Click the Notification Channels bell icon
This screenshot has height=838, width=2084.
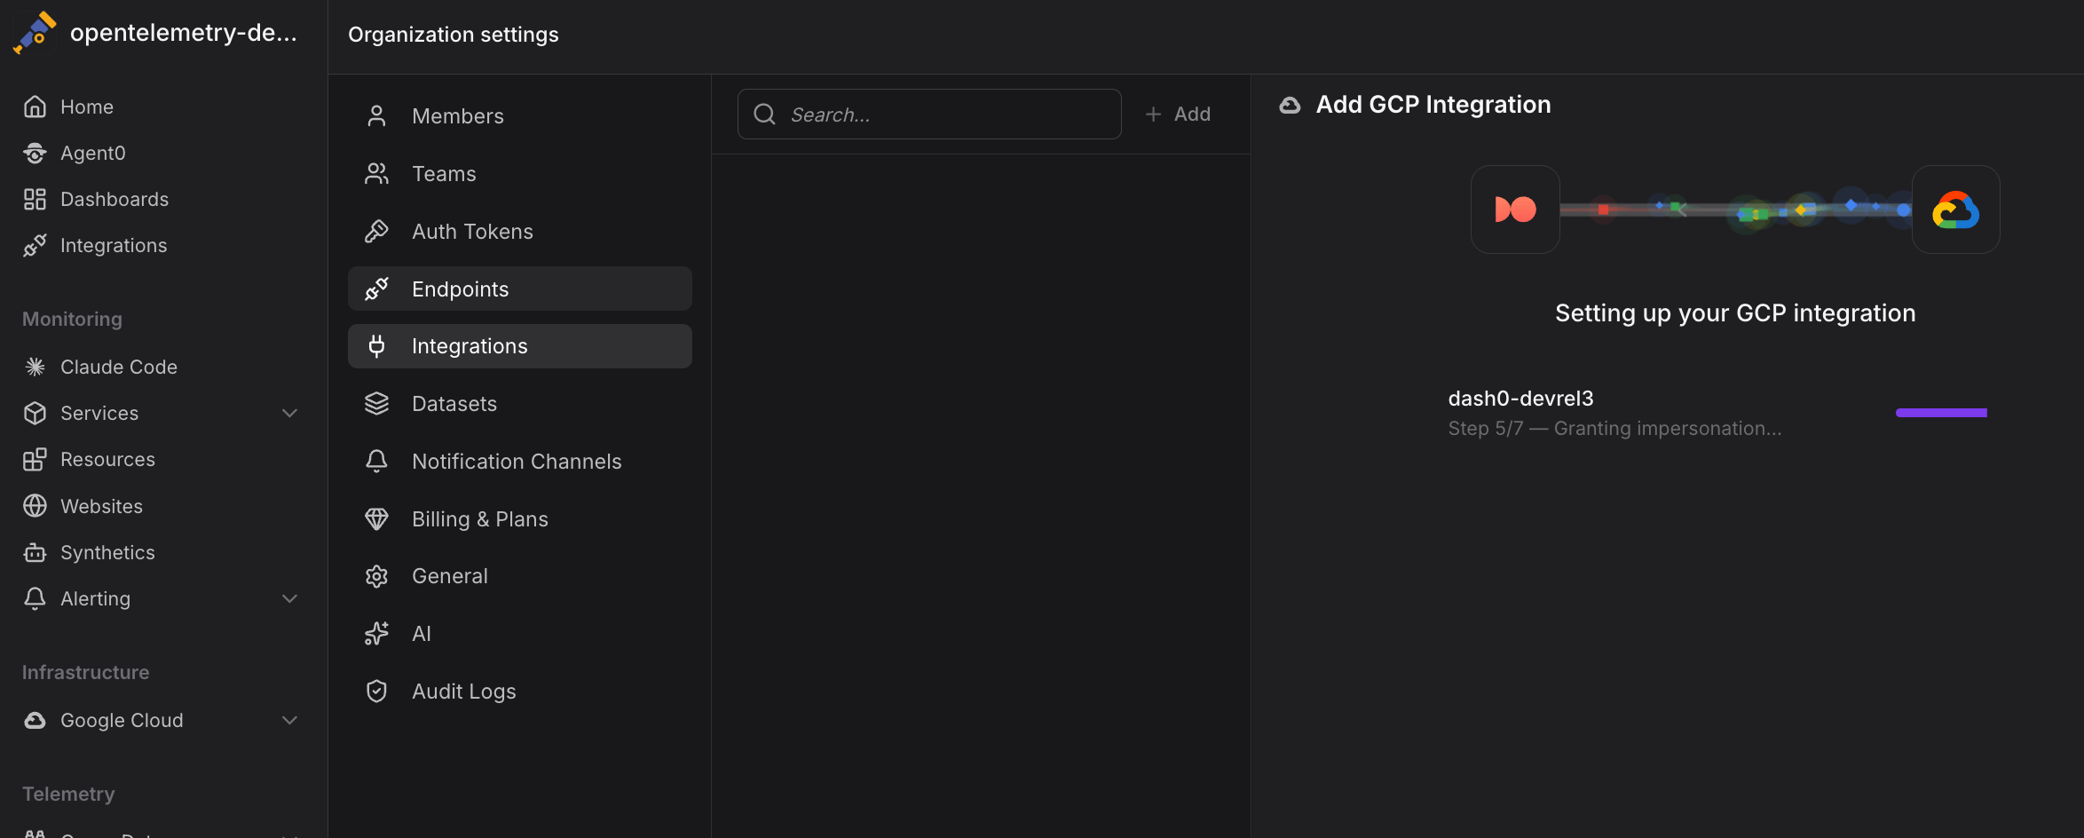[x=376, y=462]
